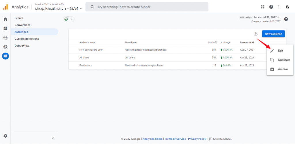Click description "Users that have not made a purchase"
This screenshot has width=295, height=144.
(x=146, y=50)
